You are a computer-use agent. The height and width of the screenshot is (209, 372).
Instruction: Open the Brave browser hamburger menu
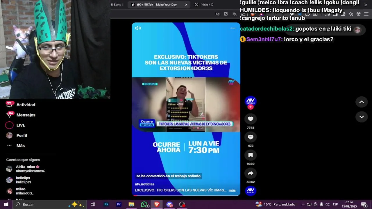point(366,14)
